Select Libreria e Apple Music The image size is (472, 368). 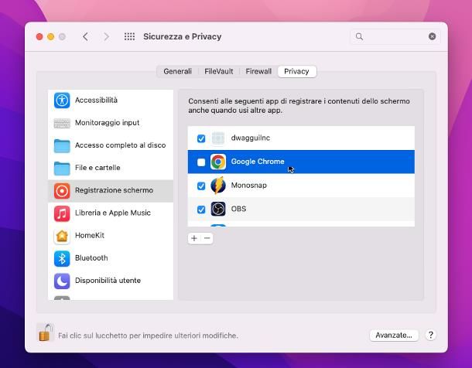pyautogui.click(x=113, y=213)
